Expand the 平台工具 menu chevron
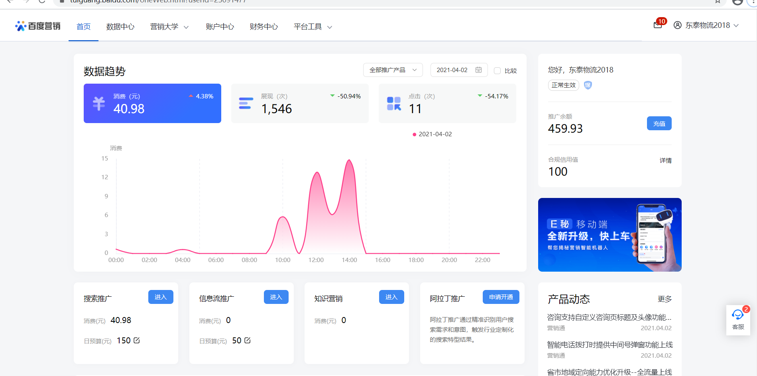Viewport: 757px width, 376px height. coord(329,27)
